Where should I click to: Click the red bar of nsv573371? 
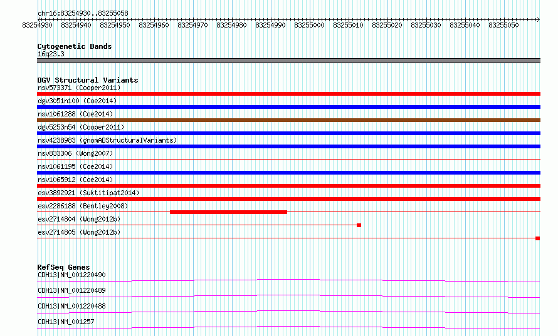[x=288, y=94]
